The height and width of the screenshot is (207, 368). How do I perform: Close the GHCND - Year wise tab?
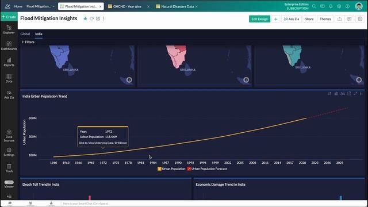coord(148,6)
